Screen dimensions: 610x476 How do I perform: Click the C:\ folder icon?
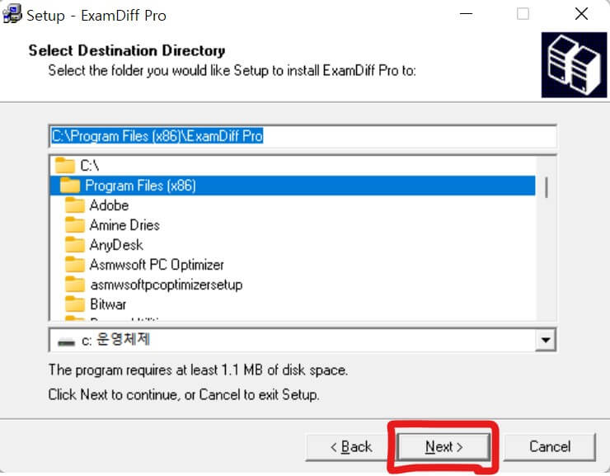pos(64,165)
